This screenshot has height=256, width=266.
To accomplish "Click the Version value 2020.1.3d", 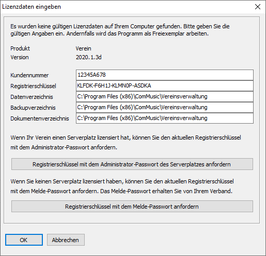I will click(89, 57).
